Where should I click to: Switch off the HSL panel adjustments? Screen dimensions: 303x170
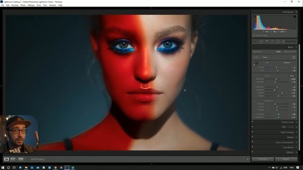pyautogui.click(x=252, y=127)
